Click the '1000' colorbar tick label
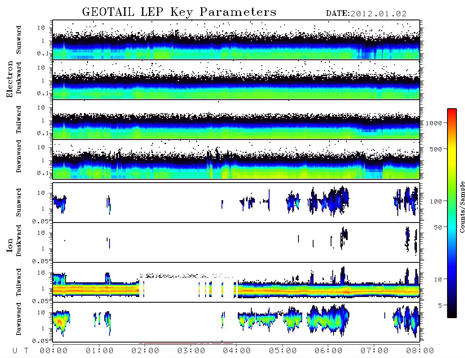Image resolution: width=465 pixels, height=358 pixels. coord(434,123)
